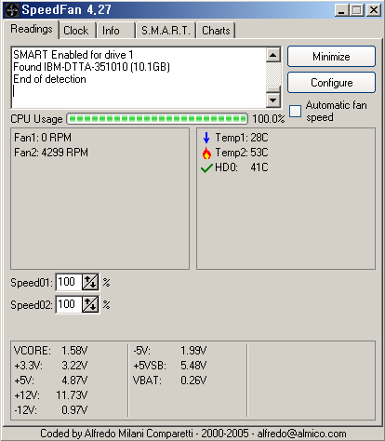The height and width of the screenshot is (441, 385).
Task: Click the +5VSB 5.48V reading
Action: (x=170, y=366)
